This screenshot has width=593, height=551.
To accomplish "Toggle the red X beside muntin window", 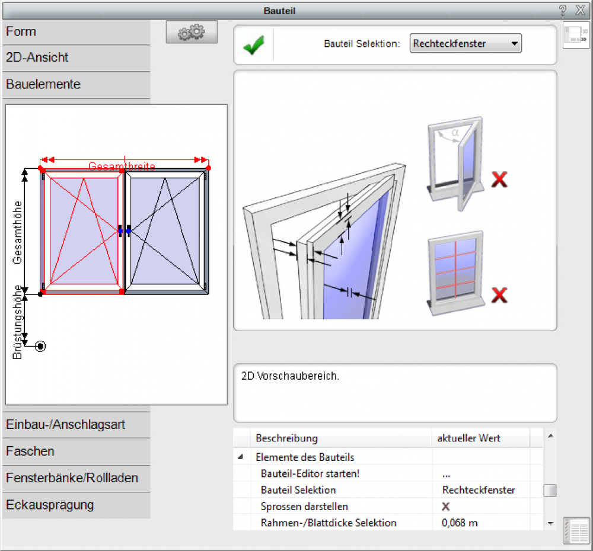I will [x=500, y=294].
